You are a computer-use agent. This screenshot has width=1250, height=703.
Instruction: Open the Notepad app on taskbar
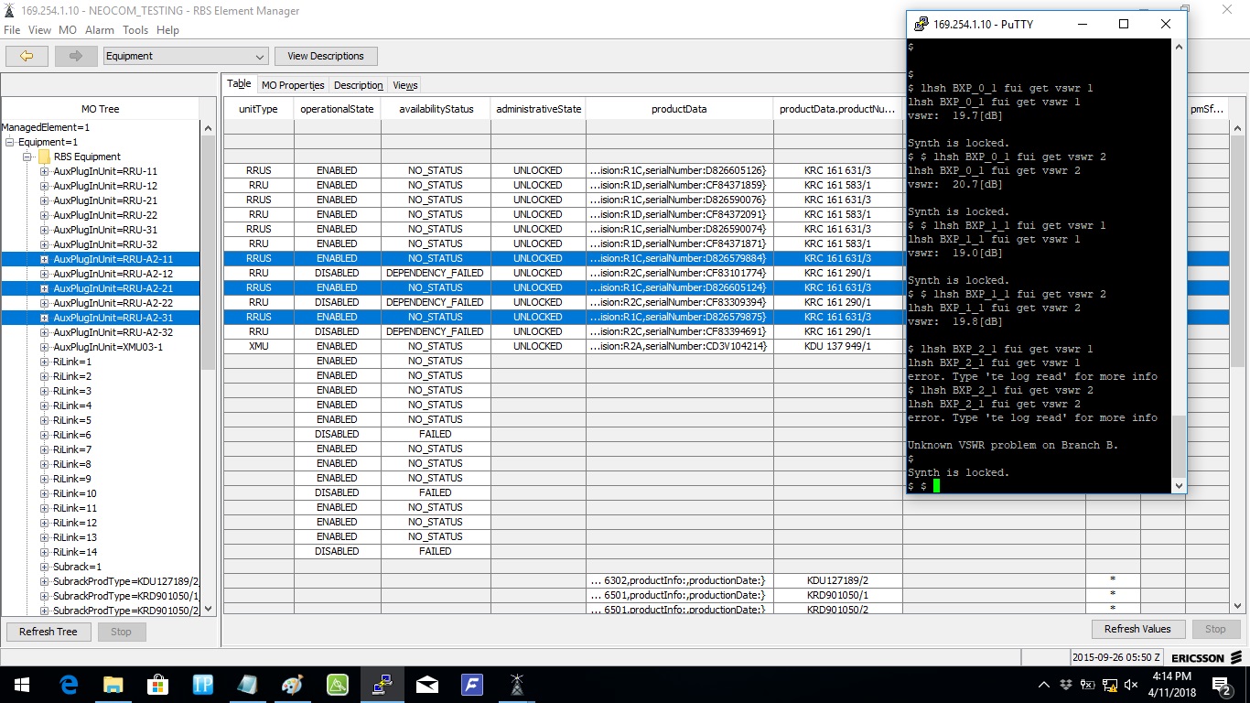point(247,684)
